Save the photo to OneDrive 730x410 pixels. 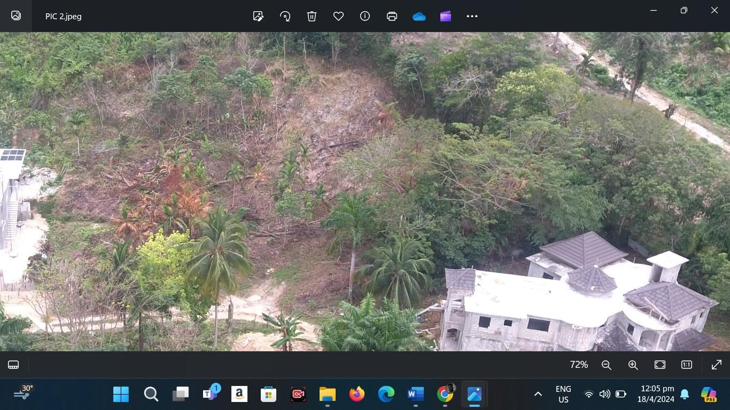[419, 16]
